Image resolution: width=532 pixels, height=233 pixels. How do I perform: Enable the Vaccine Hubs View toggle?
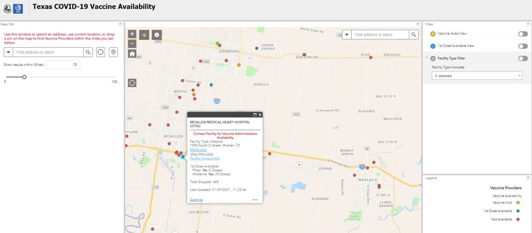pyautogui.click(x=523, y=34)
